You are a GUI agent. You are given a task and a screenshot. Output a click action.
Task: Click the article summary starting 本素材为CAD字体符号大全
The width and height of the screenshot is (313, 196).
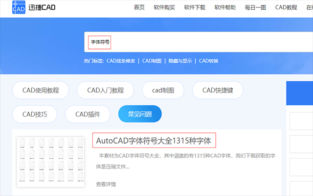[x=186, y=161]
